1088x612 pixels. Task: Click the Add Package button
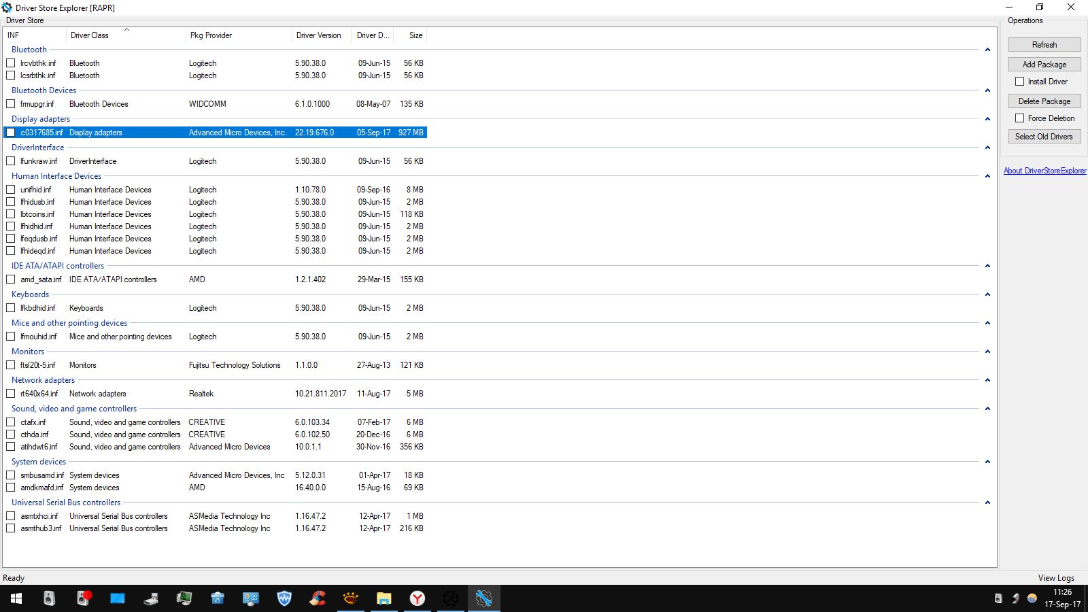(x=1044, y=65)
